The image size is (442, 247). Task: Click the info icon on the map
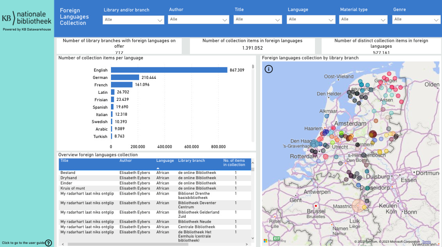pos(269,69)
